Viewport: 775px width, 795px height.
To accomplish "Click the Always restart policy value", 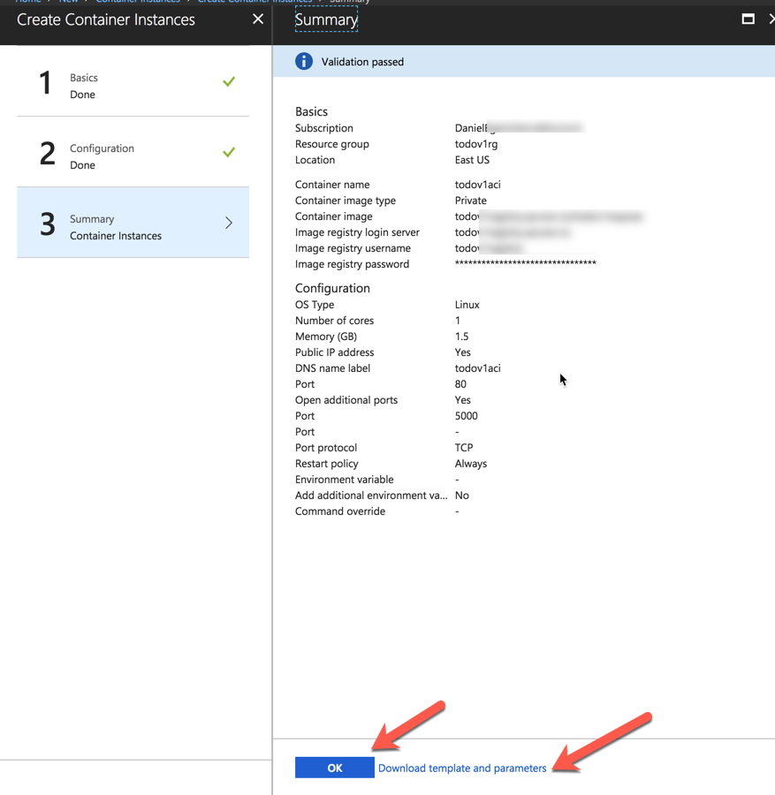I will click(x=471, y=464).
